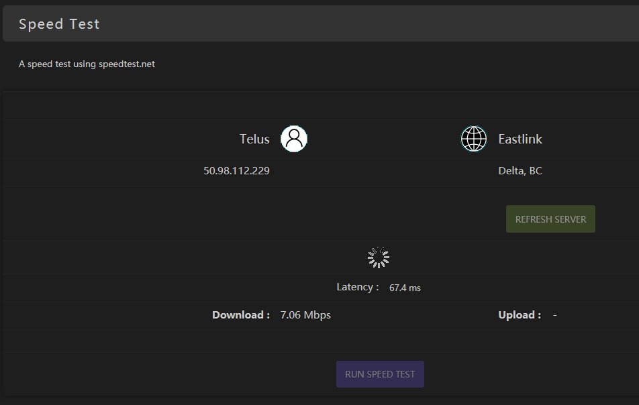Click the Download label
This screenshot has height=405, width=639.
pyautogui.click(x=241, y=315)
